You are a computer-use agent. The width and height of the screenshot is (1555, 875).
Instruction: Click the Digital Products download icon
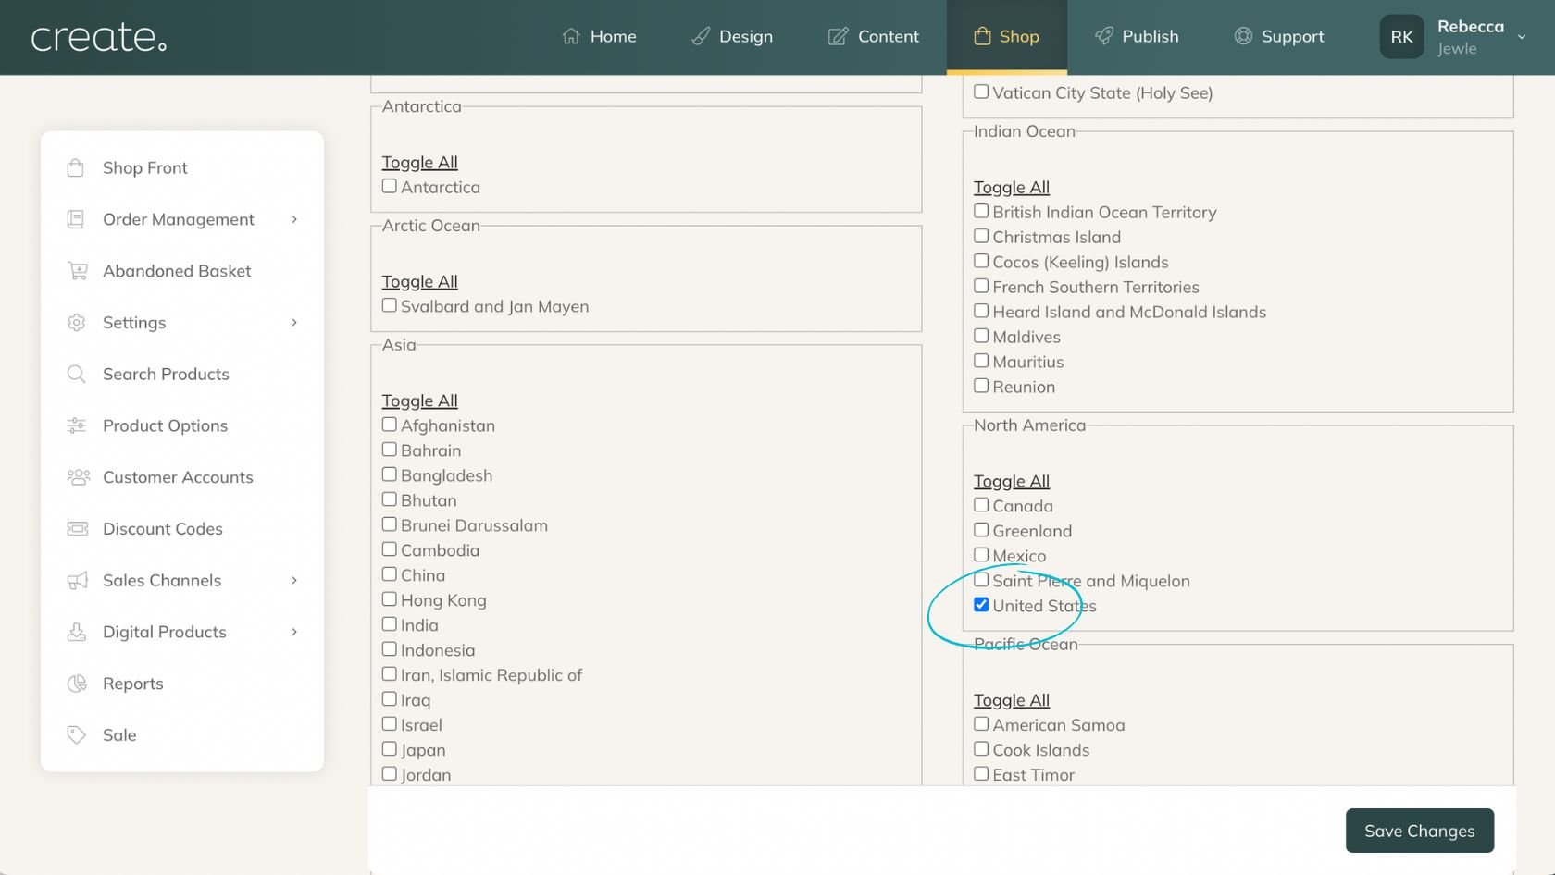click(76, 632)
